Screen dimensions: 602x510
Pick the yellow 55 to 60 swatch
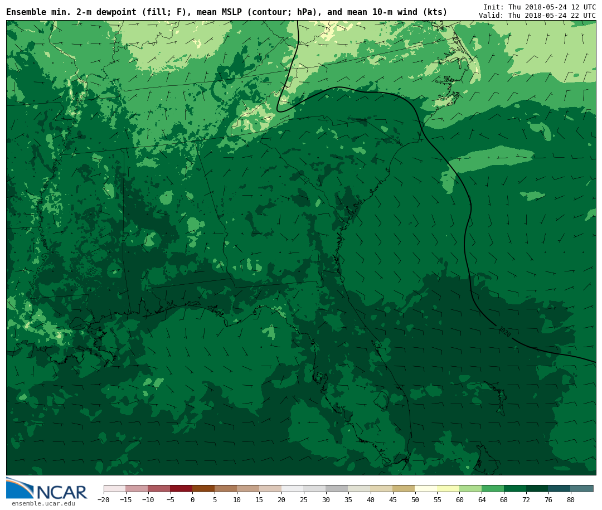448,488
